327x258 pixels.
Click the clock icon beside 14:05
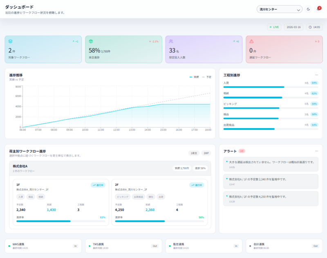[310, 27]
